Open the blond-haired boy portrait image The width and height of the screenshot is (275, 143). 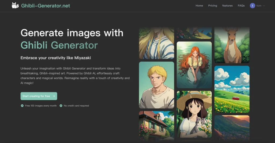(x=156, y=85)
